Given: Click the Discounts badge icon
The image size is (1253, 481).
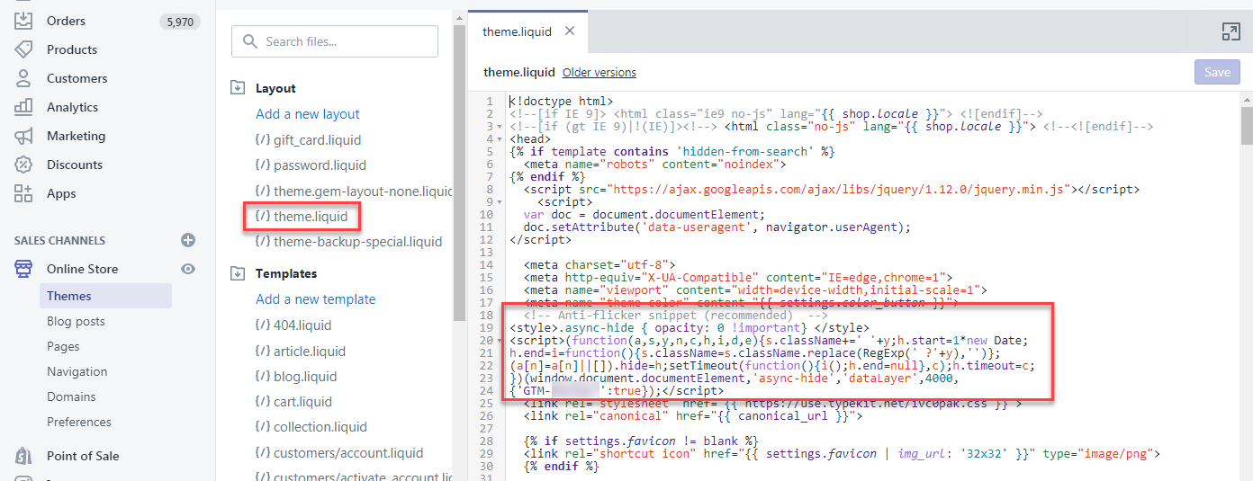Looking at the screenshot, I should click(x=24, y=165).
